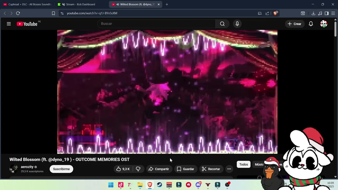Clip the video with Recortar
Viewport: 338px width, 190px height.
[x=211, y=169]
